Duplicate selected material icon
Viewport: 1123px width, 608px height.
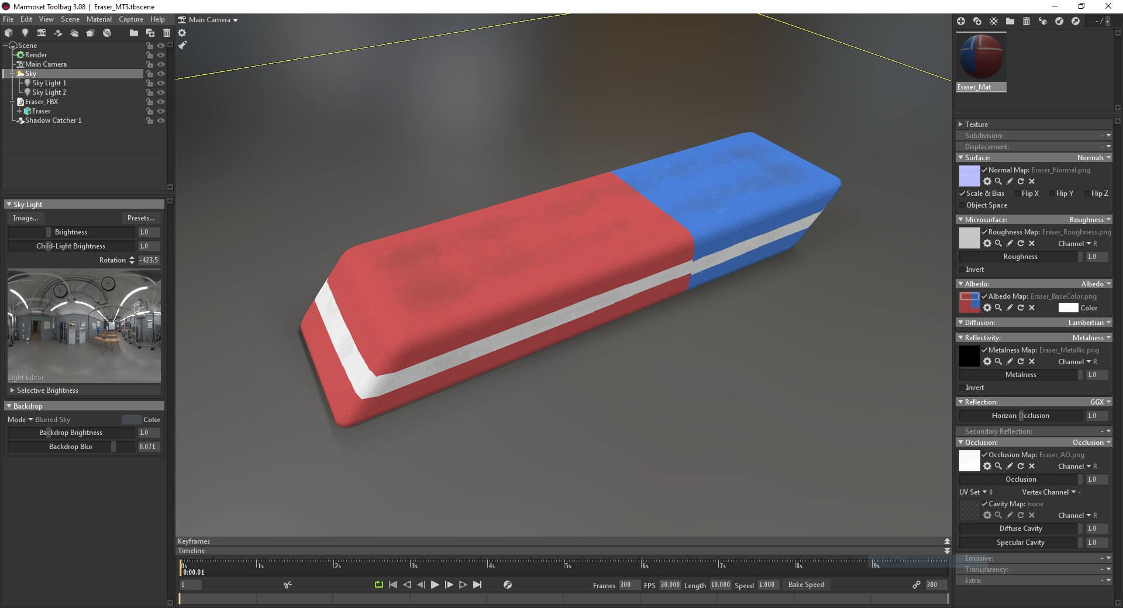pyautogui.click(x=977, y=21)
